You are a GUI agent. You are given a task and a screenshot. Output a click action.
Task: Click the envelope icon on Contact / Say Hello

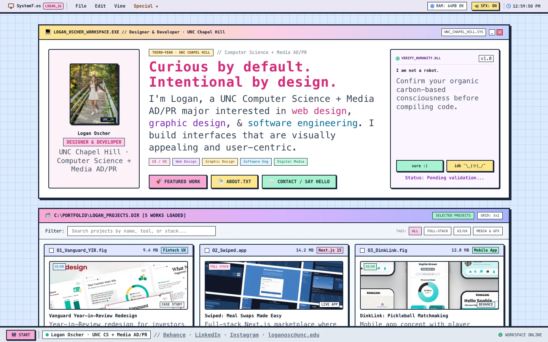271,182
